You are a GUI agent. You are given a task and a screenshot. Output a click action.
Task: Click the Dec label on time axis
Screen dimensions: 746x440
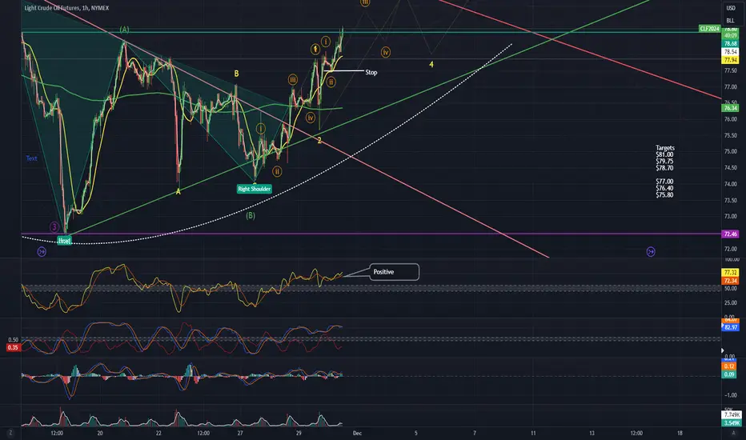[x=357, y=433]
